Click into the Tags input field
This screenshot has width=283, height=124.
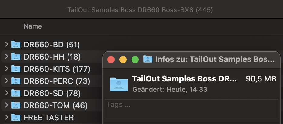tap(191, 108)
